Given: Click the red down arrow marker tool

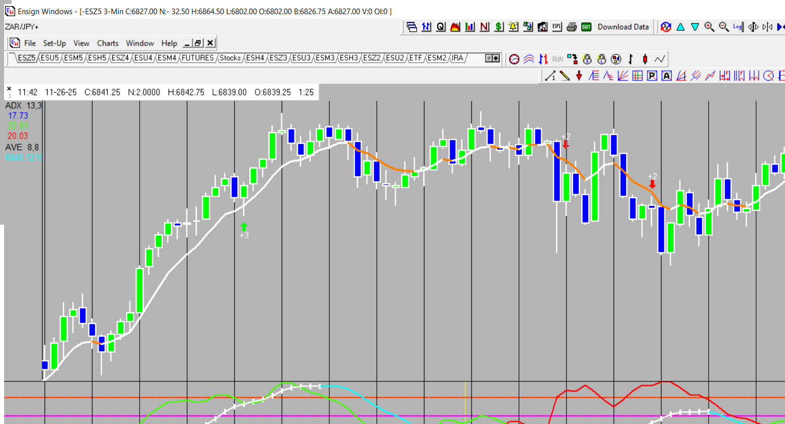Looking at the screenshot, I should point(579,76).
